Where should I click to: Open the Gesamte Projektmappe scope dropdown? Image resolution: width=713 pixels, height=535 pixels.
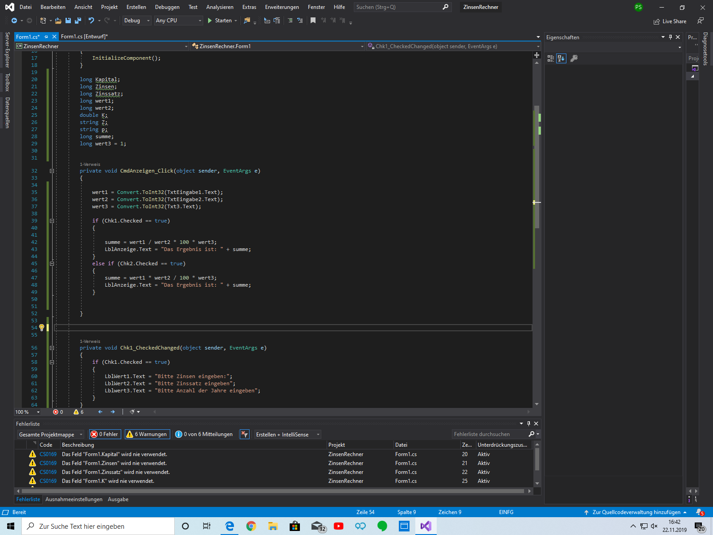point(50,434)
